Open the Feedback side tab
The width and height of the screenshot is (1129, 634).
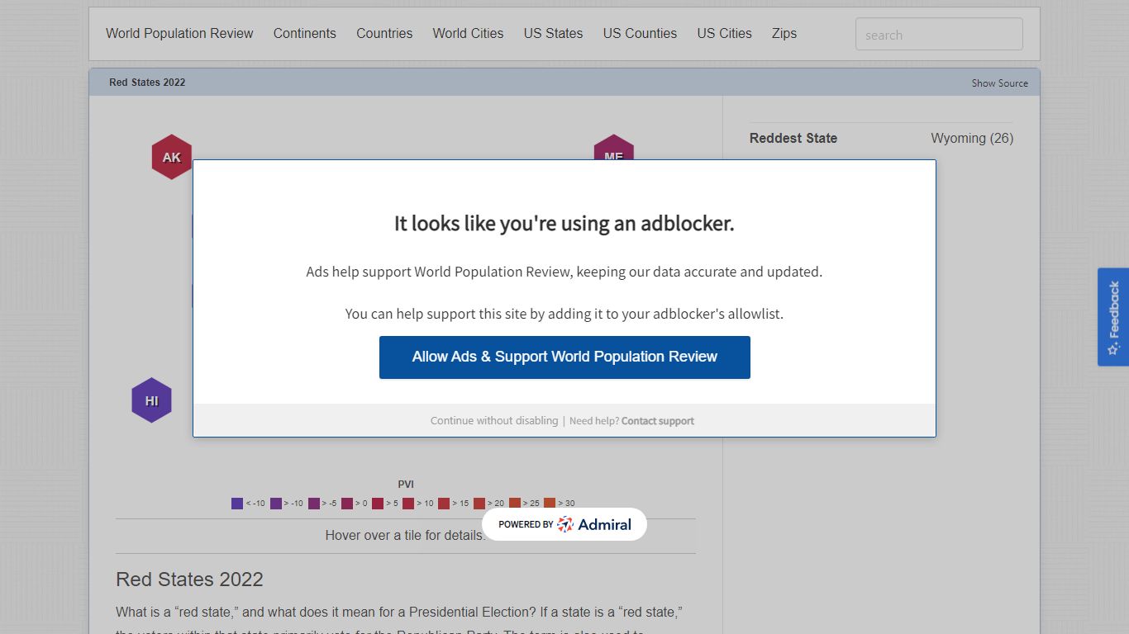point(1113,317)
